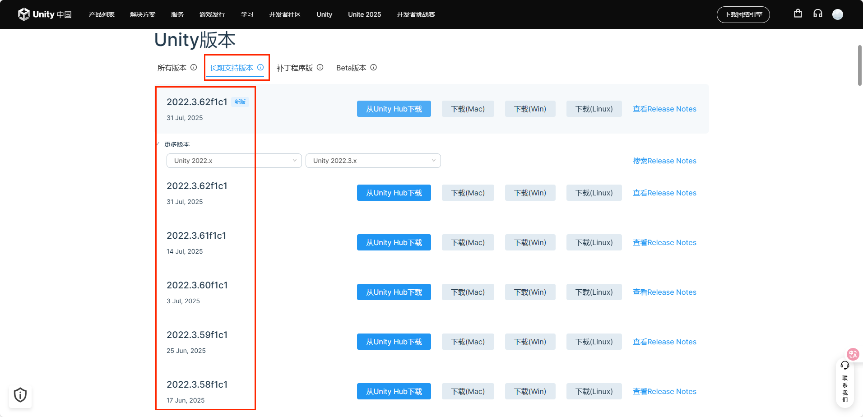
Task: Open the Unity 2022.3.x dropdown
Action: pos(373,161)
